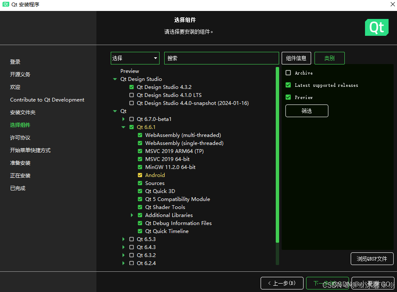Disable Latest supported releases filter
397x292 pixels.
coord(288,85)
